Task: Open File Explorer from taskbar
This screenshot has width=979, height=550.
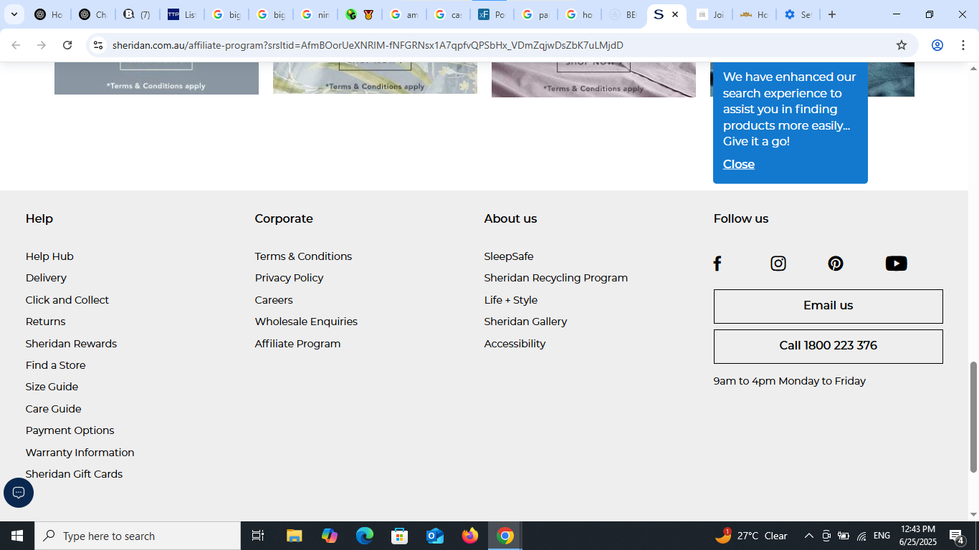Action: (x=295, y=536)
